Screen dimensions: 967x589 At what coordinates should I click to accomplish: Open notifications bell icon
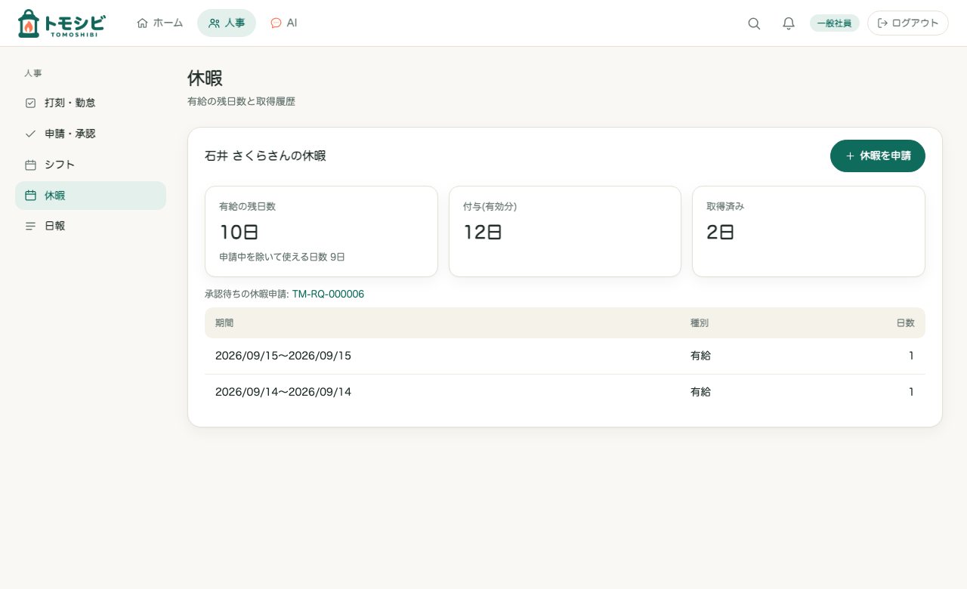click(789, 23)
